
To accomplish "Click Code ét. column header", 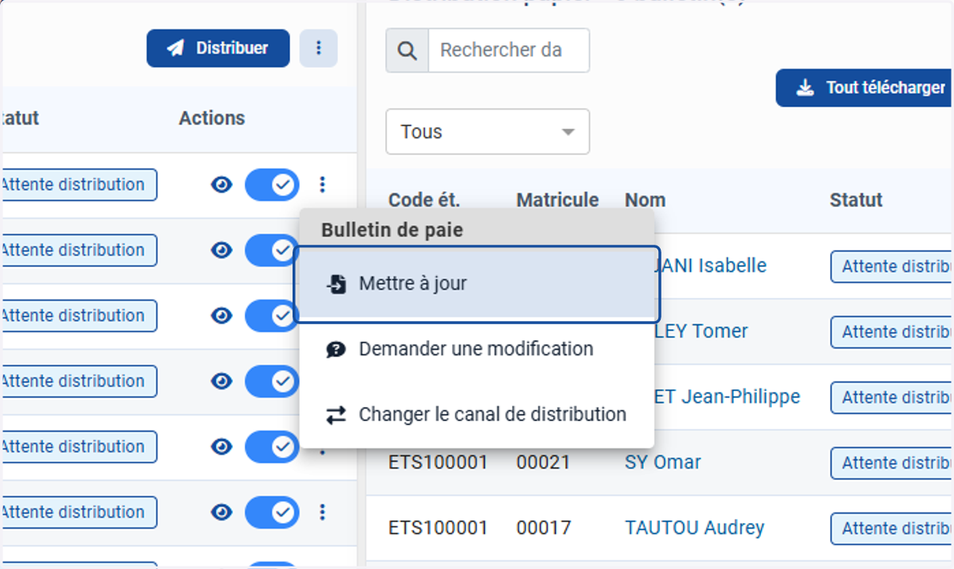I will tap(424, 200).
